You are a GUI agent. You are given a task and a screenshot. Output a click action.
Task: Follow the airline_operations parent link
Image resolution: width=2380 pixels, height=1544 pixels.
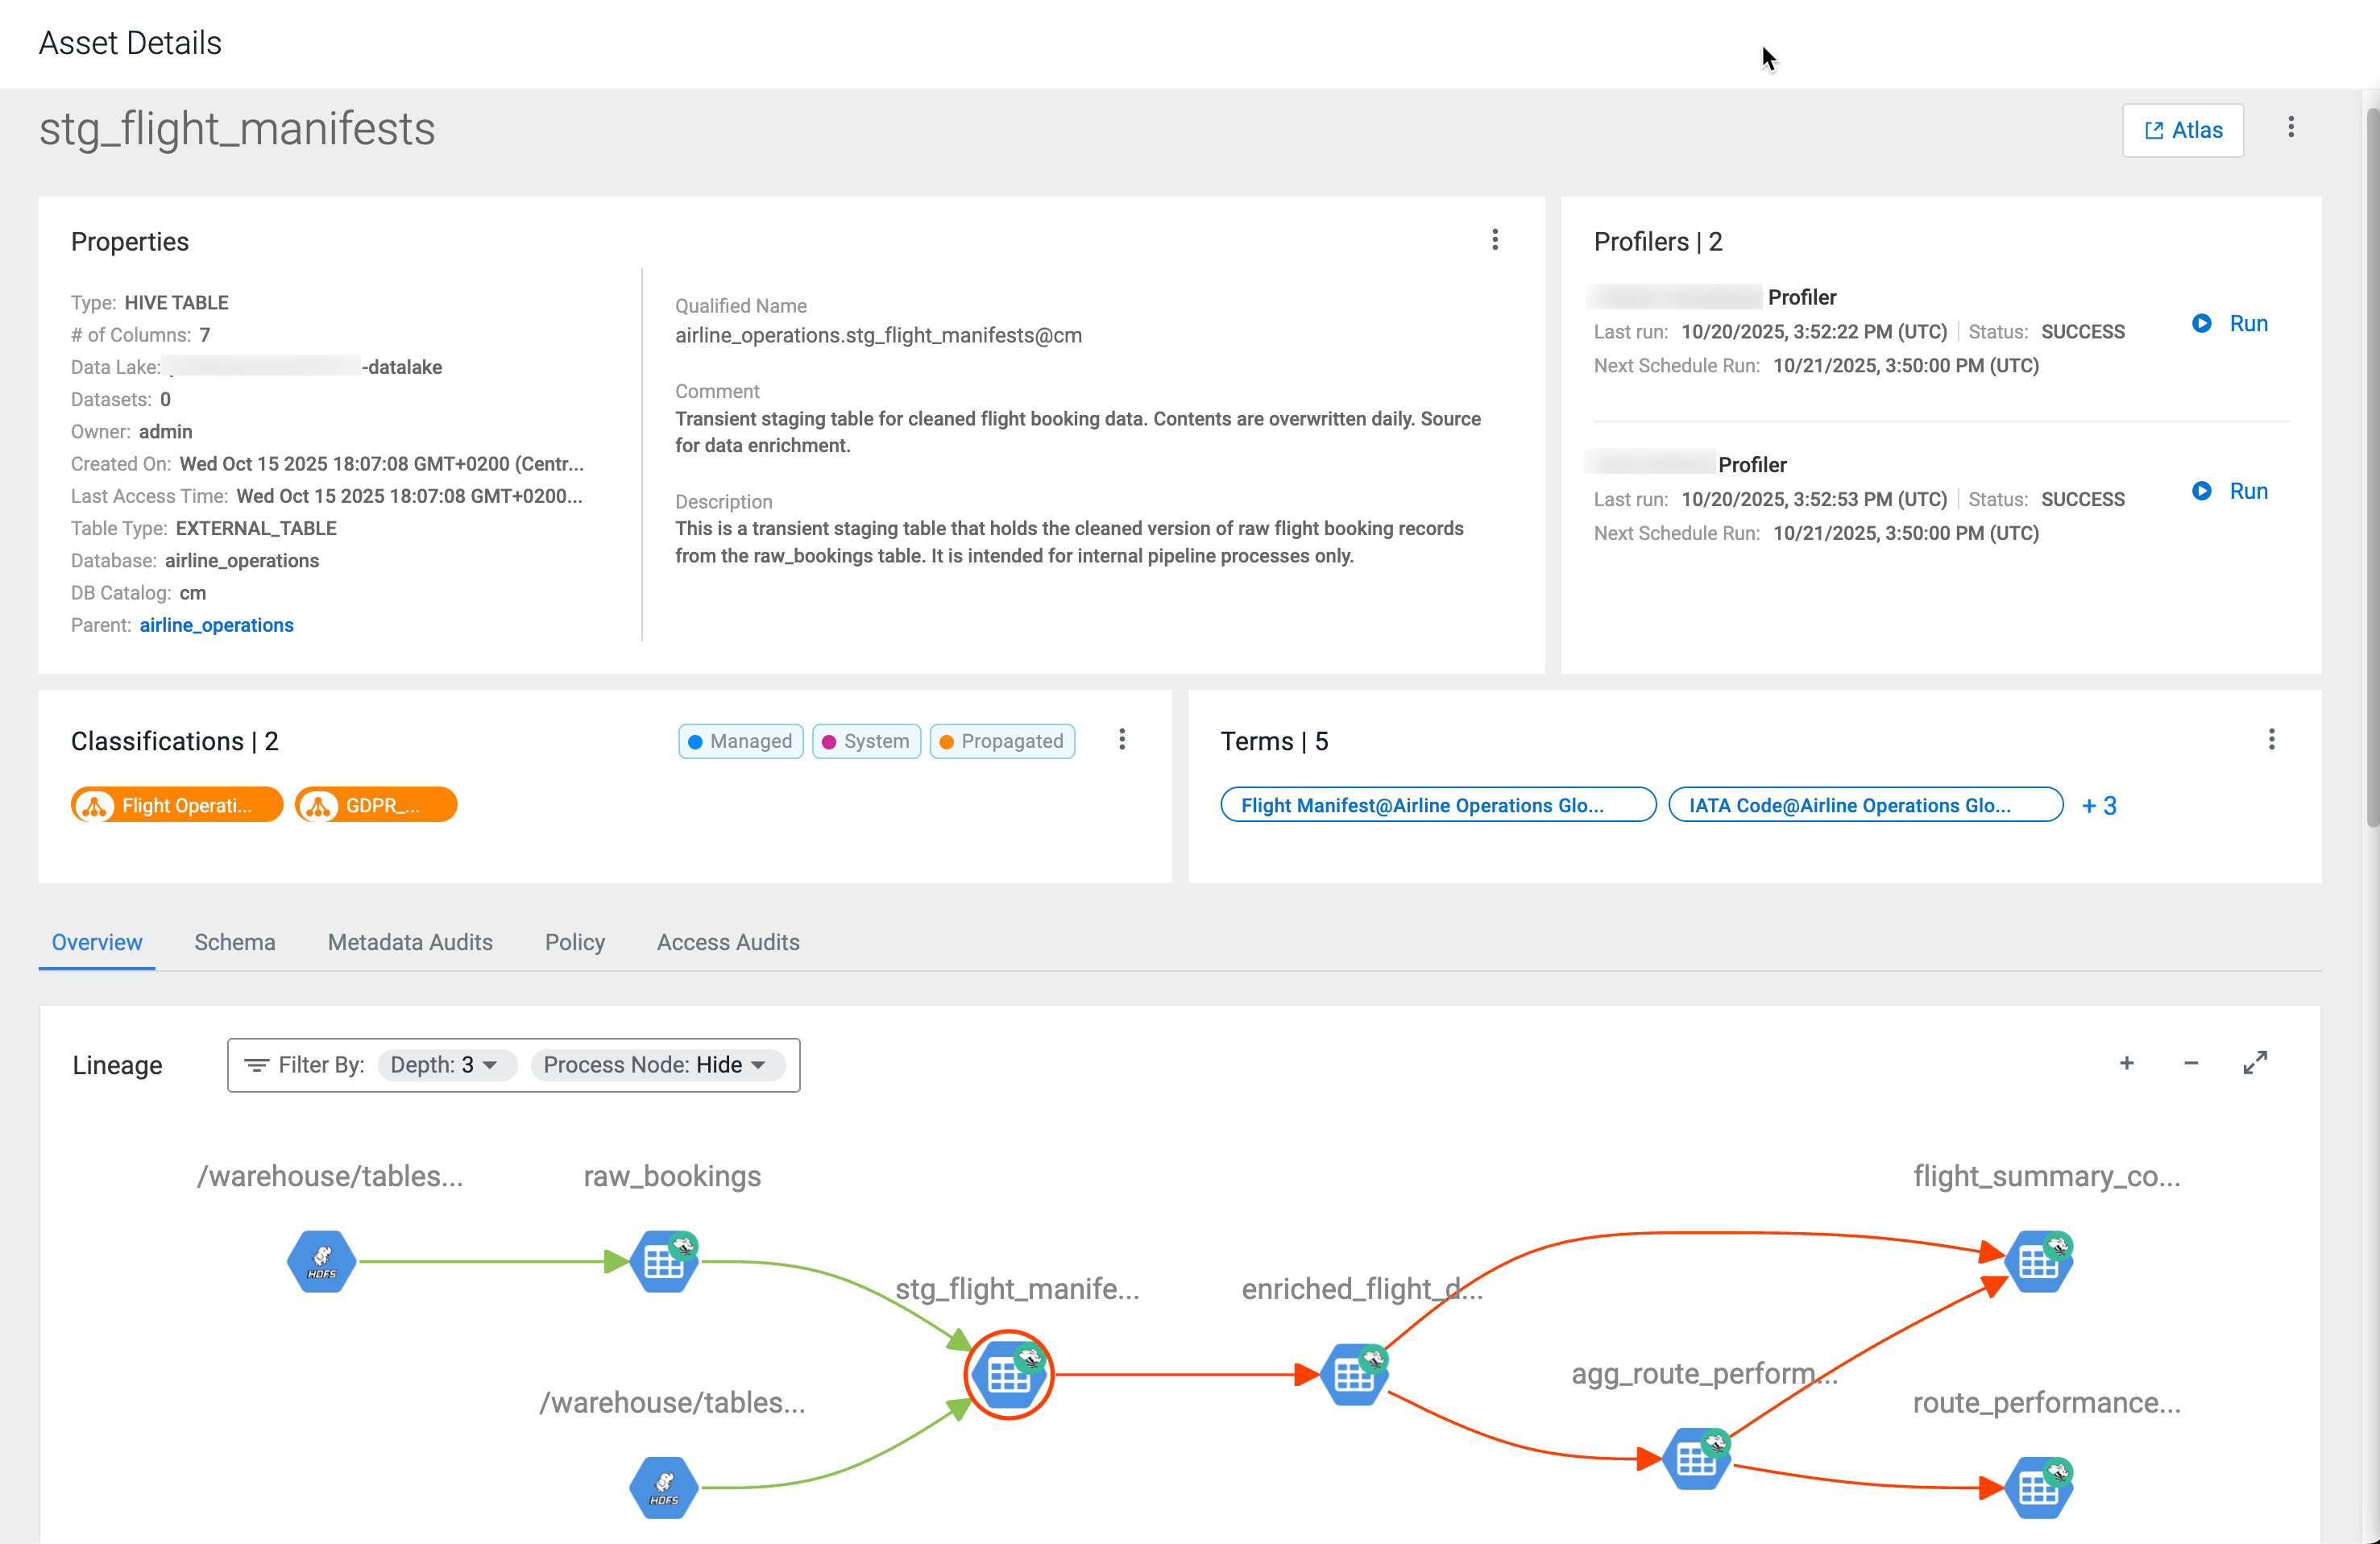coord(216,625)
